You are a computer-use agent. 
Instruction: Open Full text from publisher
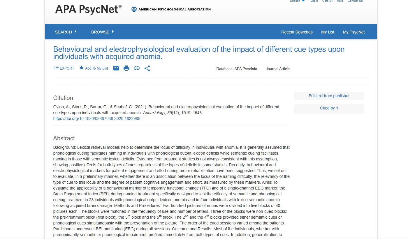click(x=329, y=96)
